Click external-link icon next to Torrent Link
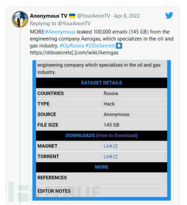Image resolution: width=187 pixels, height=205 pixels. point(115,156)
